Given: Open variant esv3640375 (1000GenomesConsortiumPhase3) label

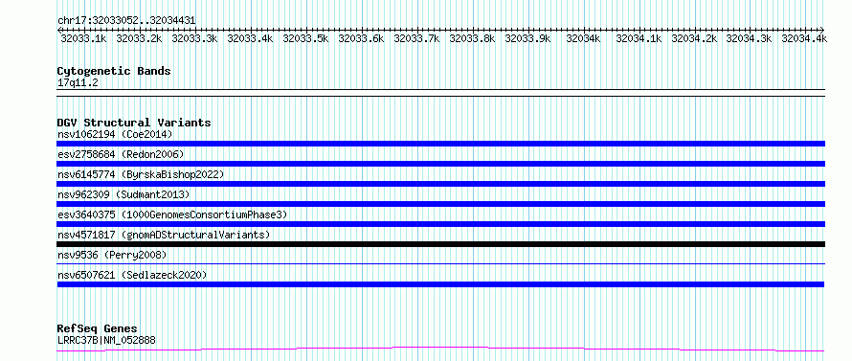Looking at the screenshot, I should point(172,214).
